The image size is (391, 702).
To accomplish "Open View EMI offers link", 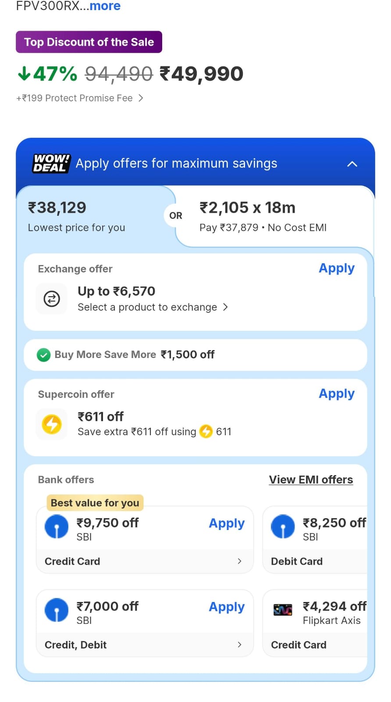I will coord(311,480).
